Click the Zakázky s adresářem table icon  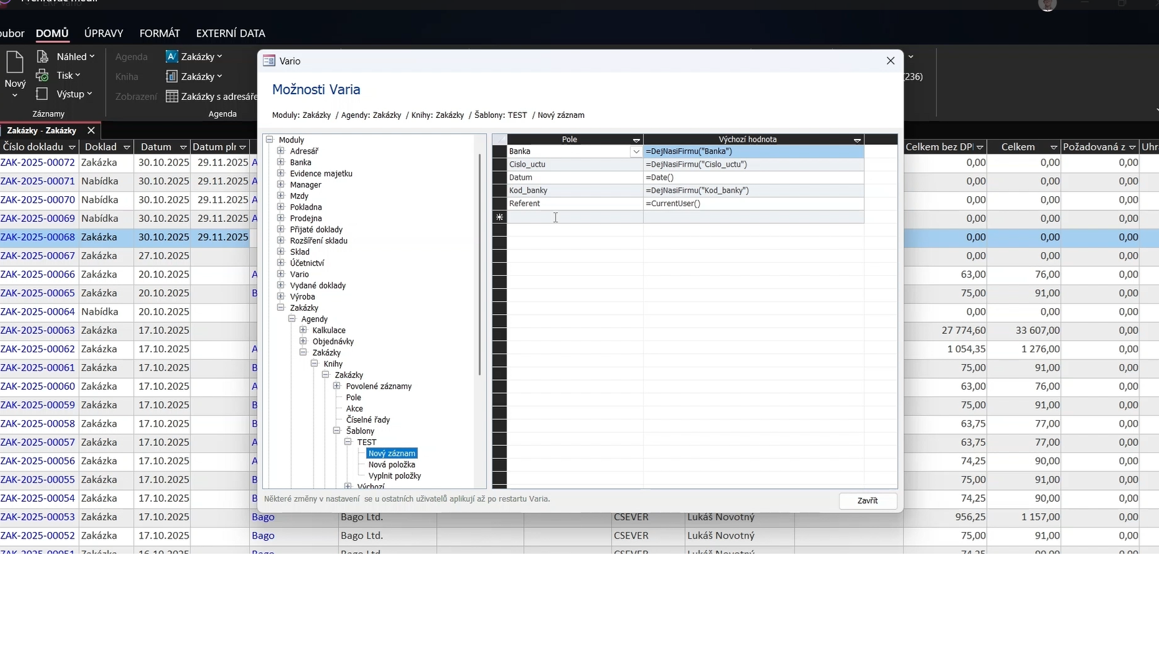[x=172, y=97]
